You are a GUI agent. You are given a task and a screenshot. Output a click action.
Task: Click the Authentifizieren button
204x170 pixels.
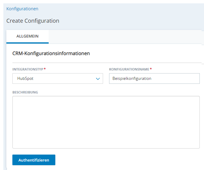(x=34, y=160)
